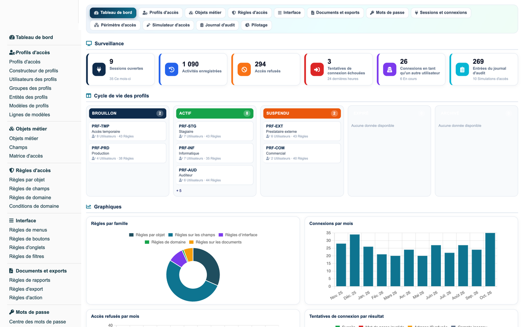528x327 pixels.
Task: Open the Pilotage tab
Action: click(257, 25)
